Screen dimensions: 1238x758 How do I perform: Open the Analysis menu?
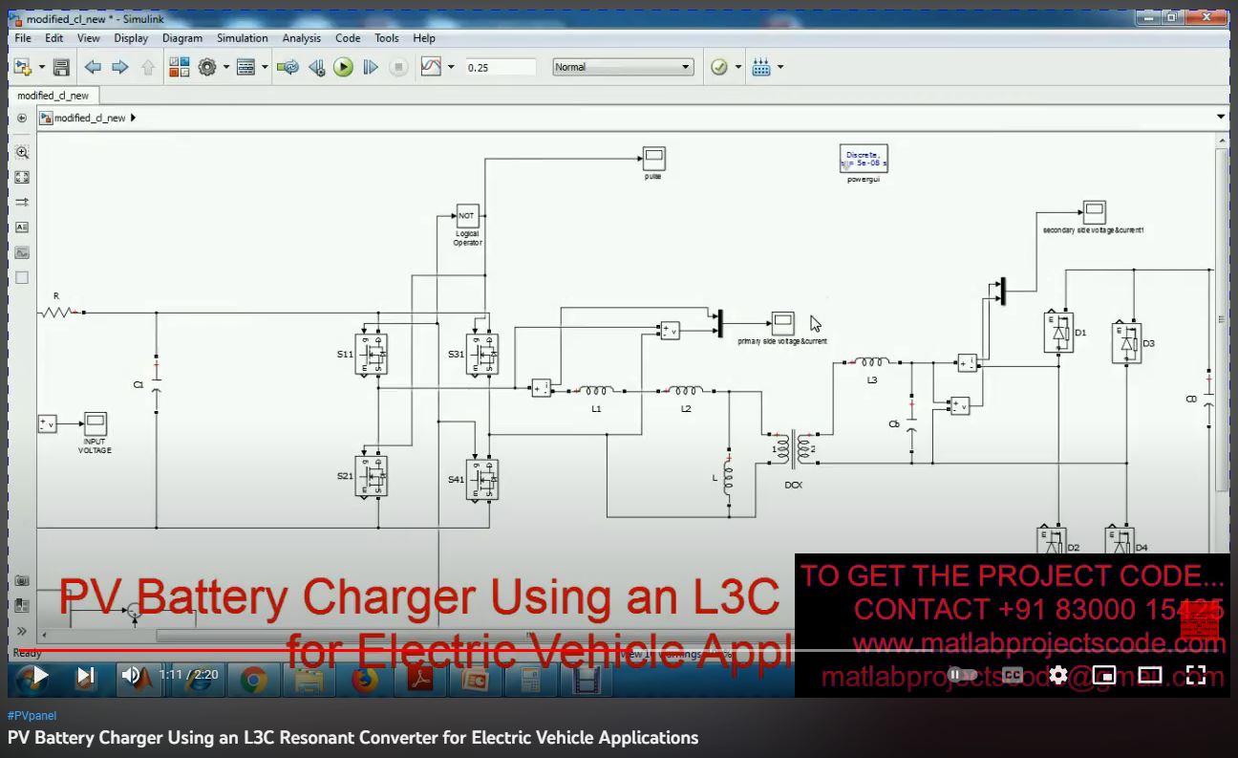pos(302,38)
